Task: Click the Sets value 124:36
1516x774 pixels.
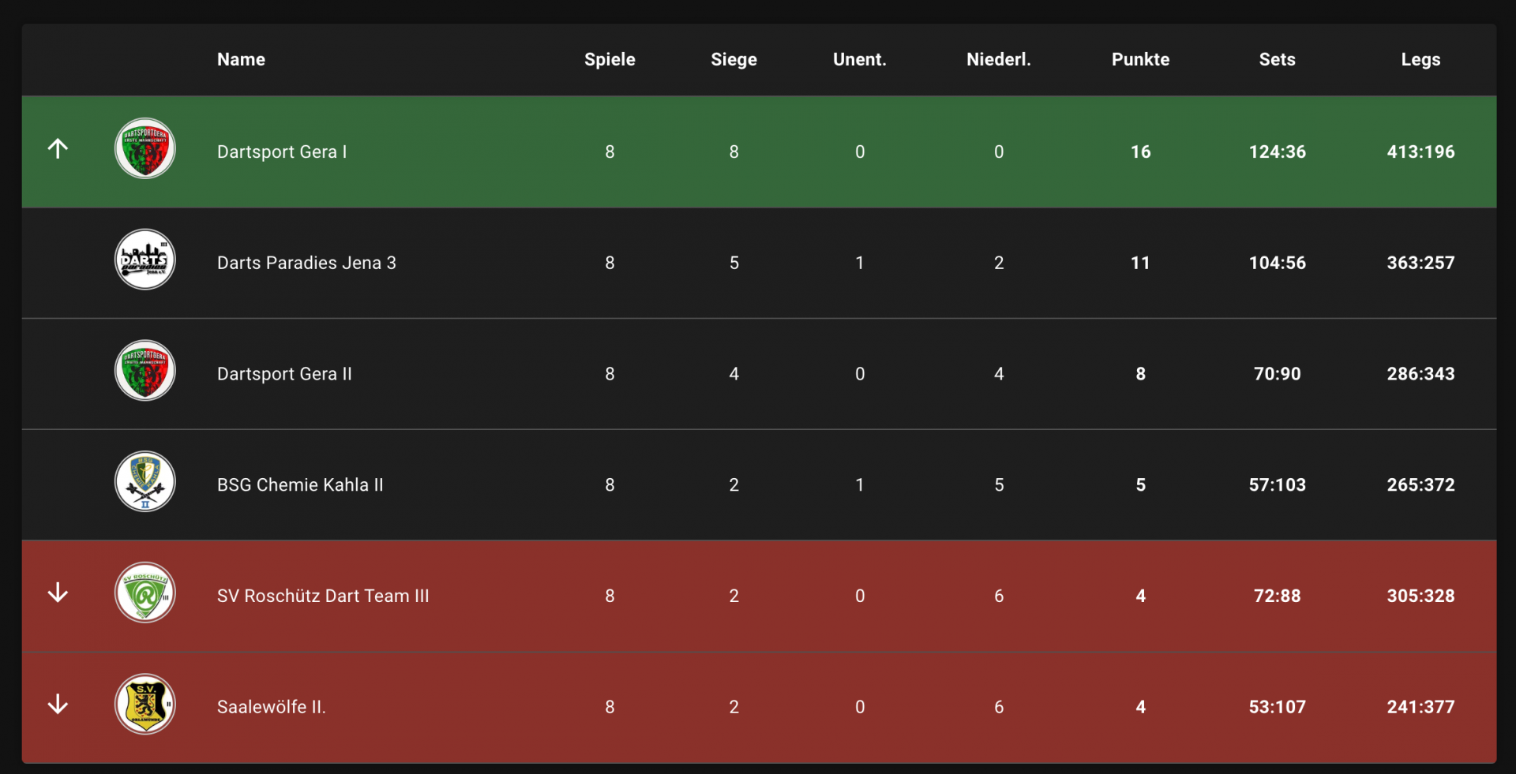Action: tap(1277, 151)
